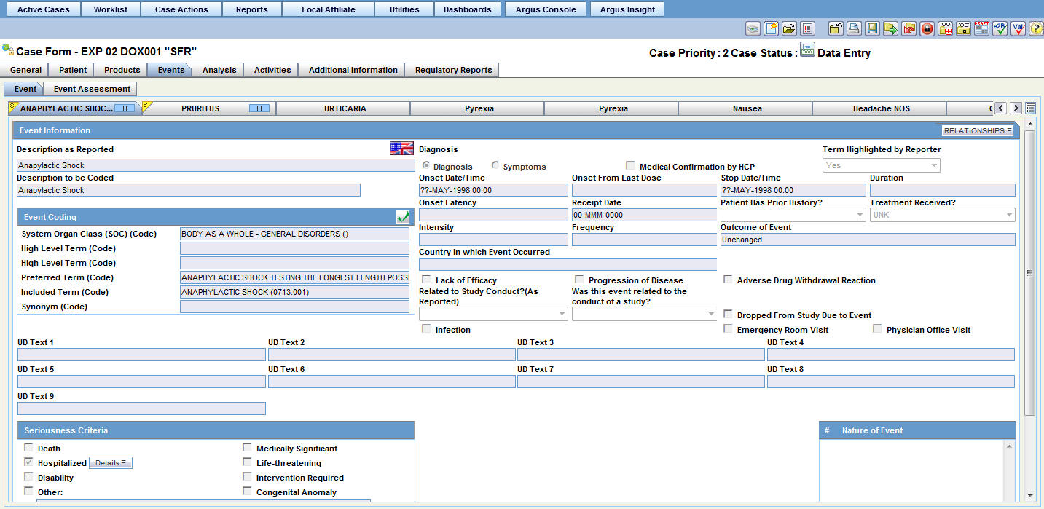Click the Val validation check toolbar icon
Viewport: 1044px width, 509px height.
1016,28
